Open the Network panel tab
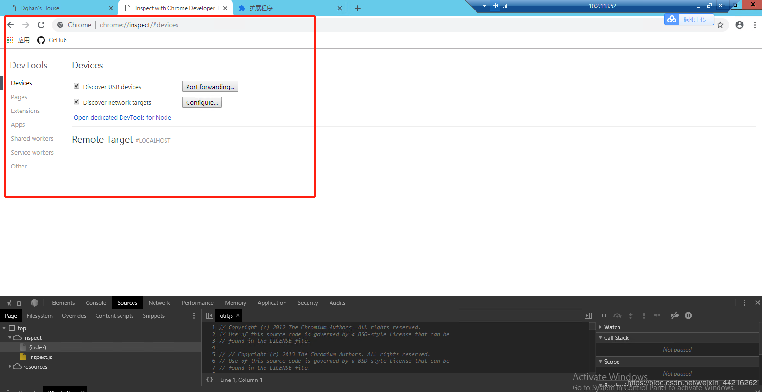 159,303
